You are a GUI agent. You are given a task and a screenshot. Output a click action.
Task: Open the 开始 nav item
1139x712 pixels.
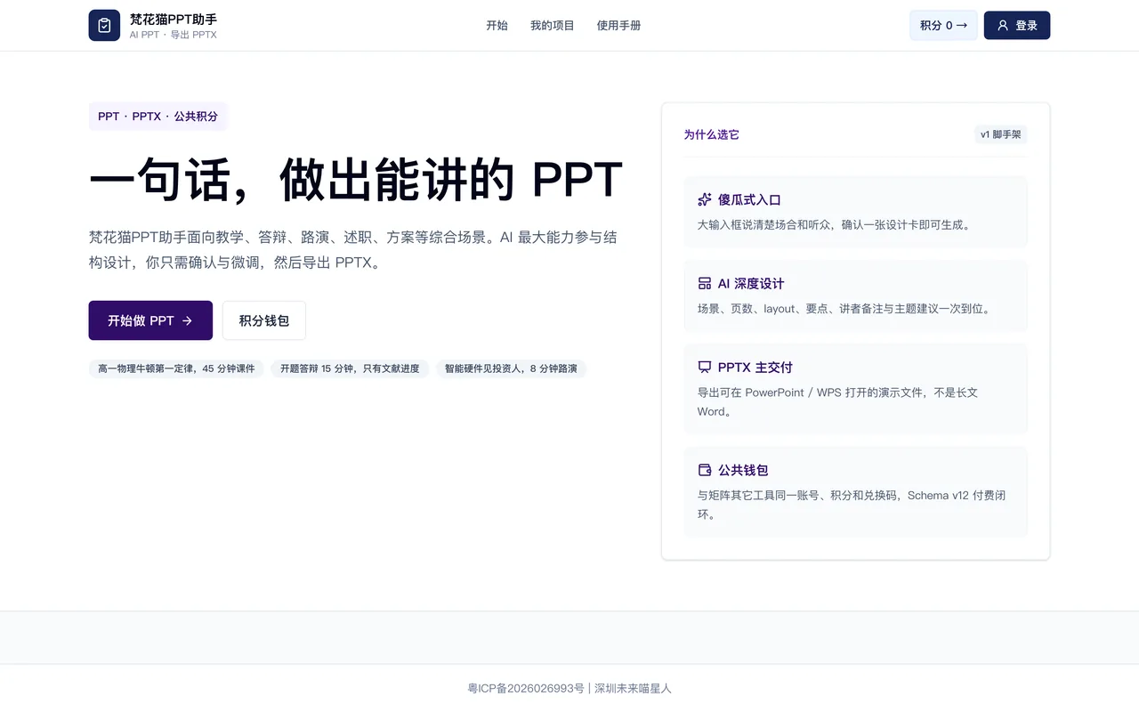[x=497, y=25]
